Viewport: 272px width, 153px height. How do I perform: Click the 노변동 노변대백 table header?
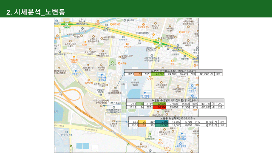click(177, 119)
